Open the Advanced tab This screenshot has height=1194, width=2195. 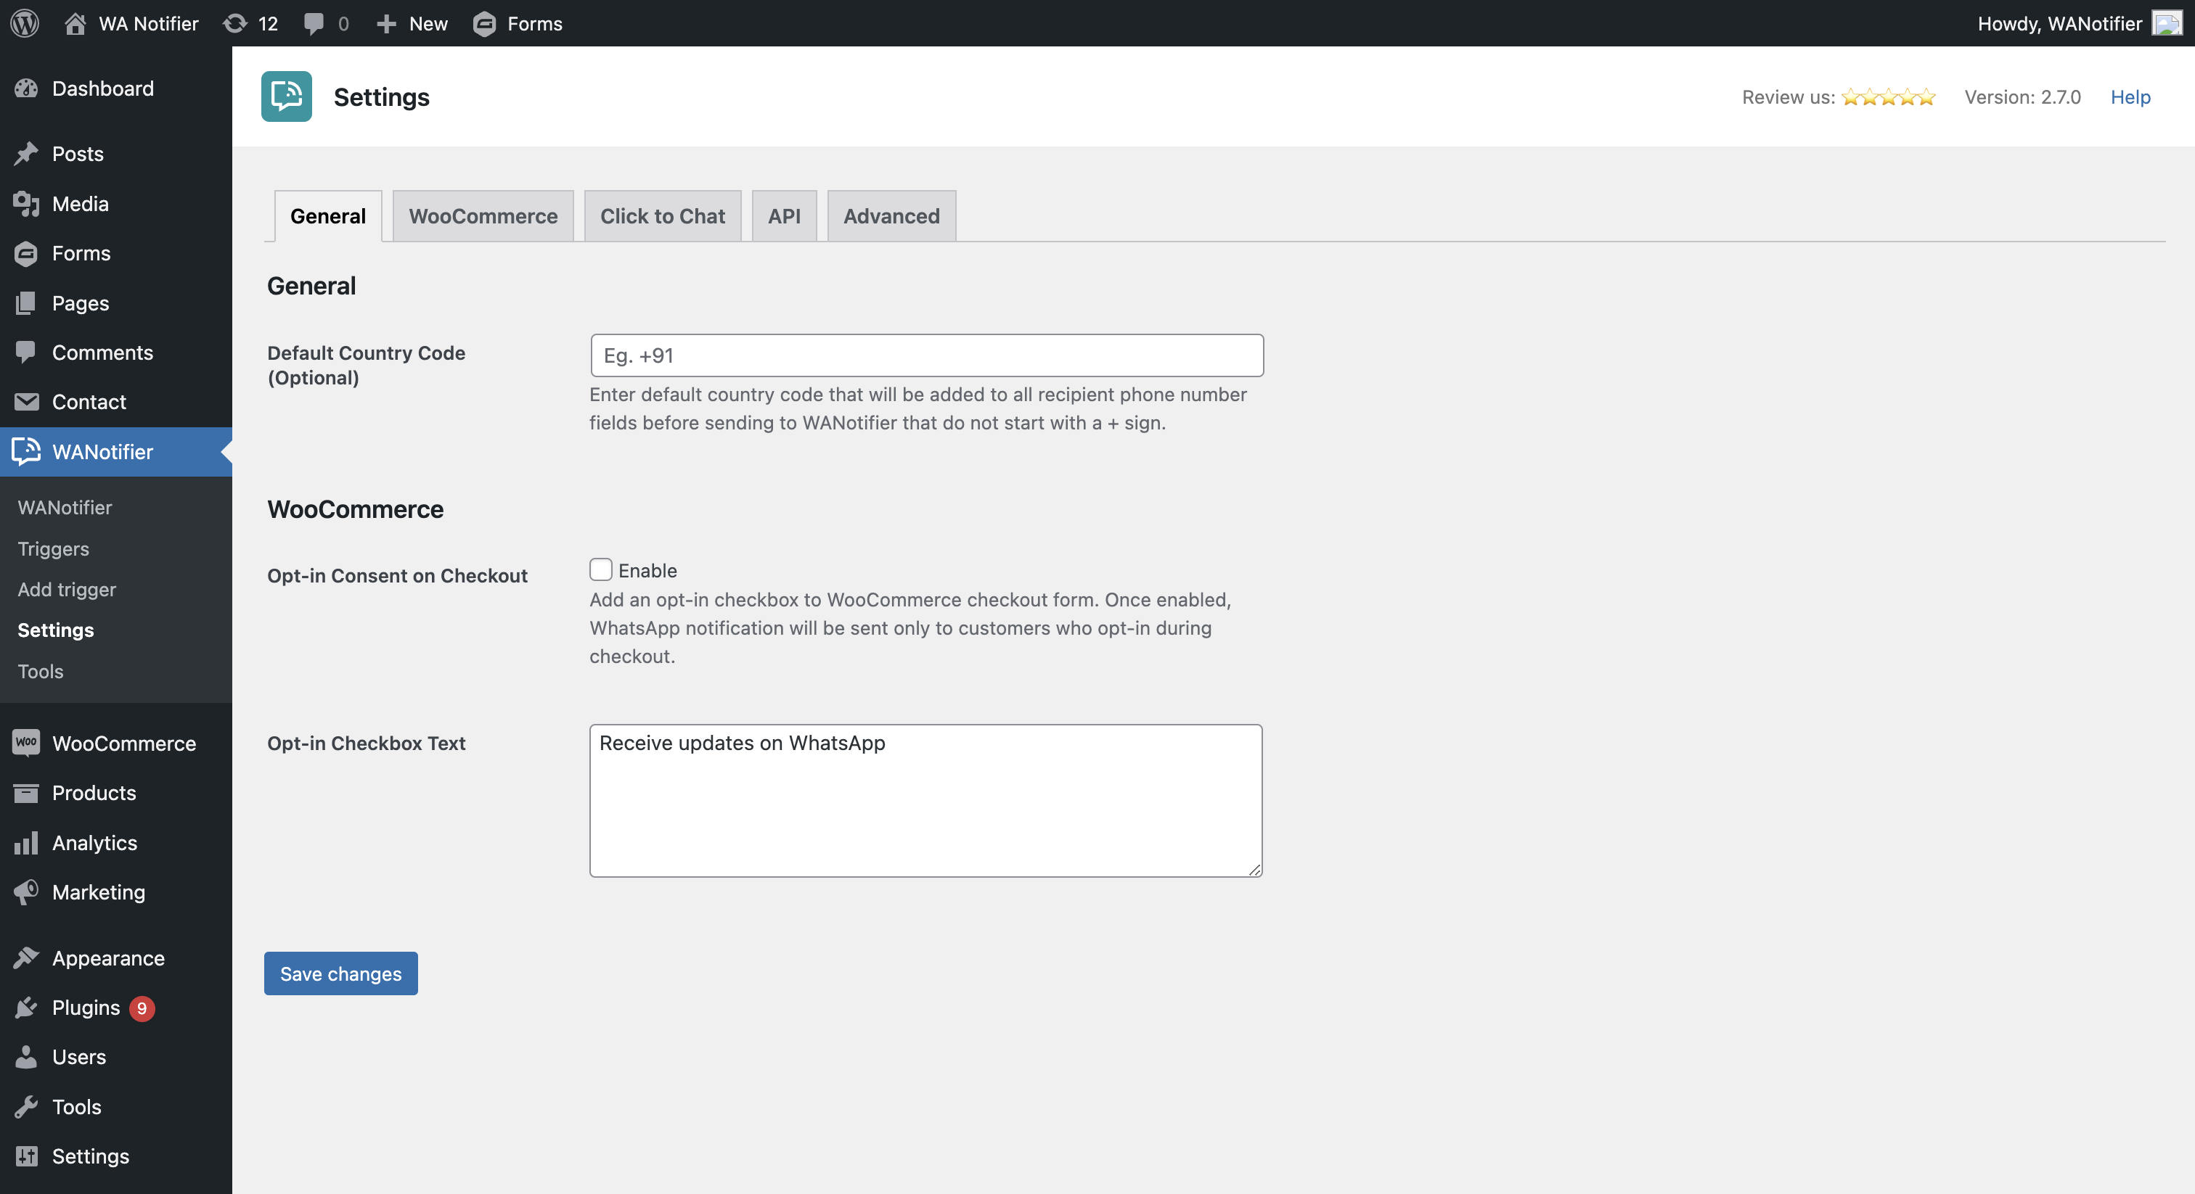point(891,216)
